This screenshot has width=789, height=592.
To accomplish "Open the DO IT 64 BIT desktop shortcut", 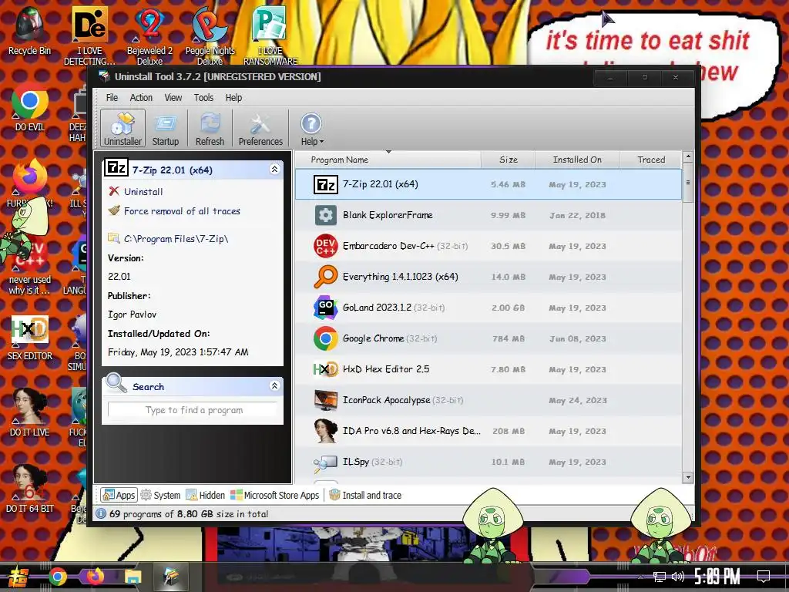I will click(30, 489).
